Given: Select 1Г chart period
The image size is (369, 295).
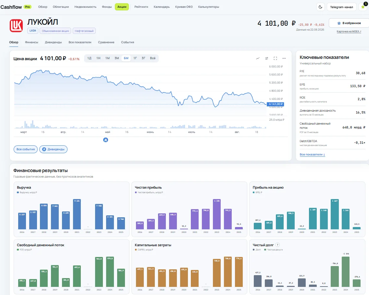Looking at the screenshot, I should tap(135, 58).
